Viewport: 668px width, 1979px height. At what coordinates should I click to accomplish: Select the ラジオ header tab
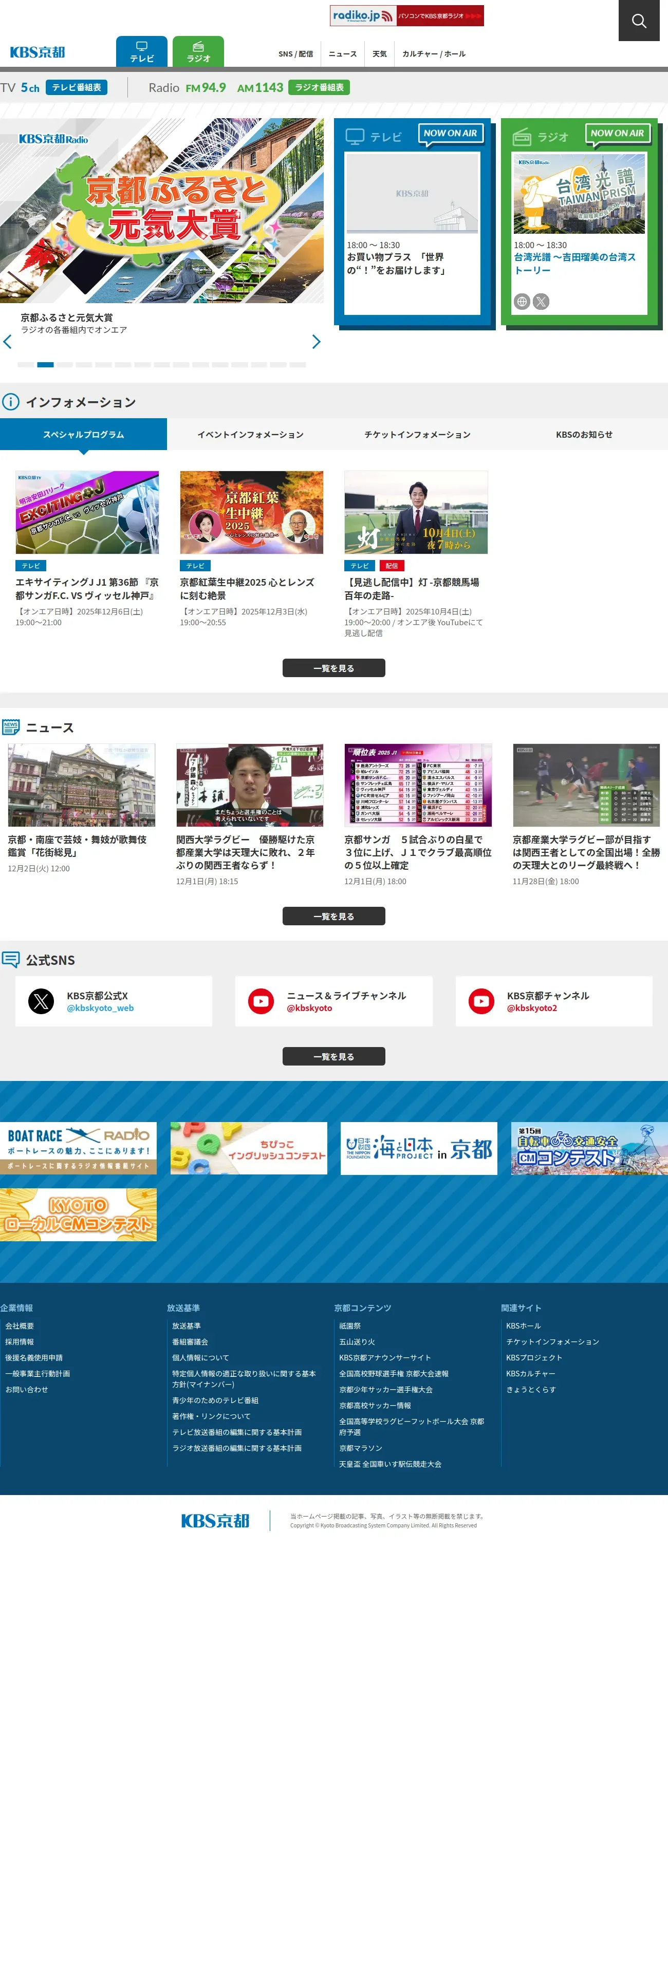coord(198,51)
